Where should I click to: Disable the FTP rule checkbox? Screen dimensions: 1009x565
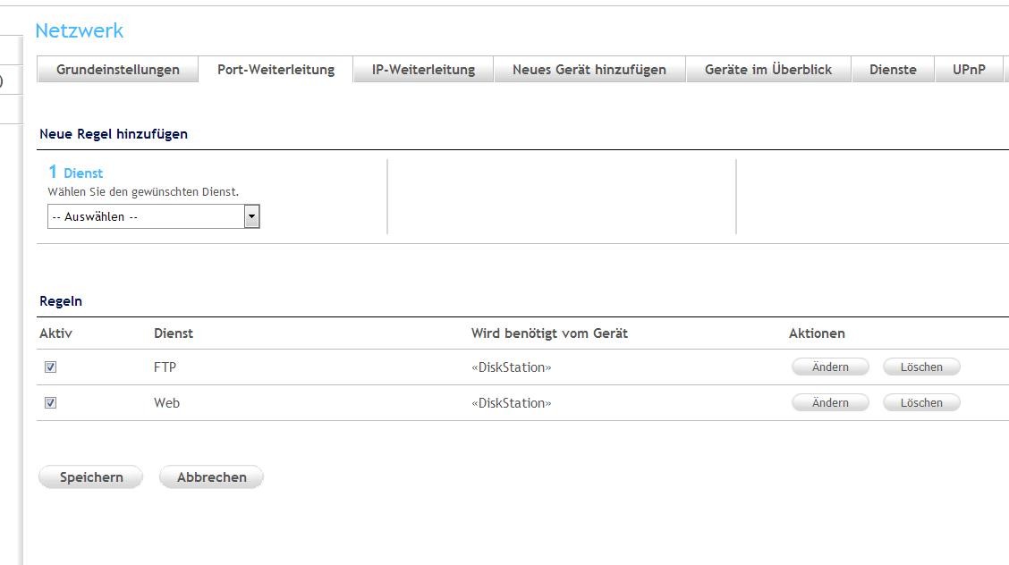(51, 367)
